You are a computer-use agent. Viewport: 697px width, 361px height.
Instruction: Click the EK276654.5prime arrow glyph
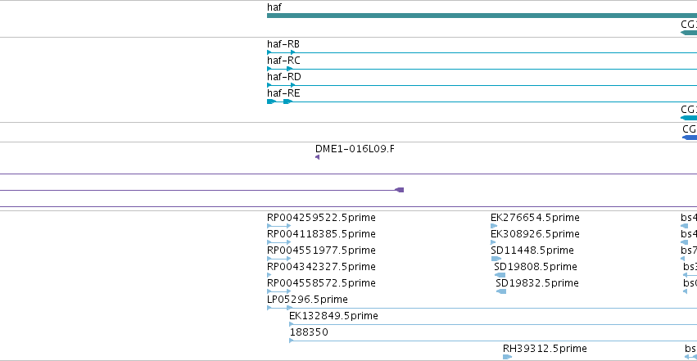click(x=494, y=226)
